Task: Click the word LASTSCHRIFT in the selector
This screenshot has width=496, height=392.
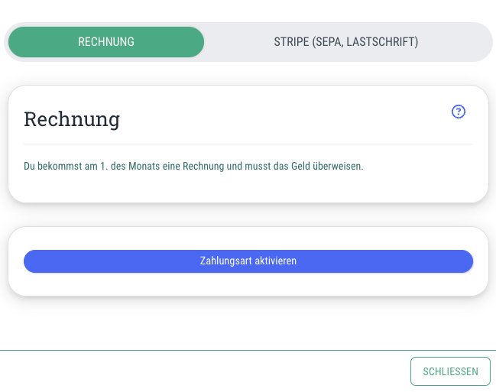Action: 381,42
